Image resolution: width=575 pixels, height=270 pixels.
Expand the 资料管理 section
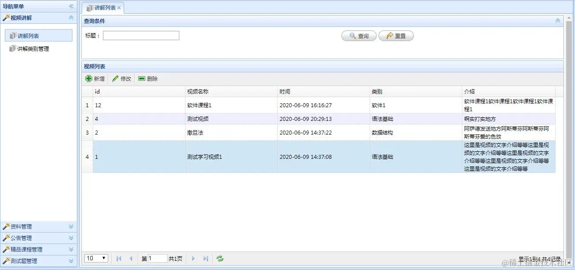[x=71, y=226]
